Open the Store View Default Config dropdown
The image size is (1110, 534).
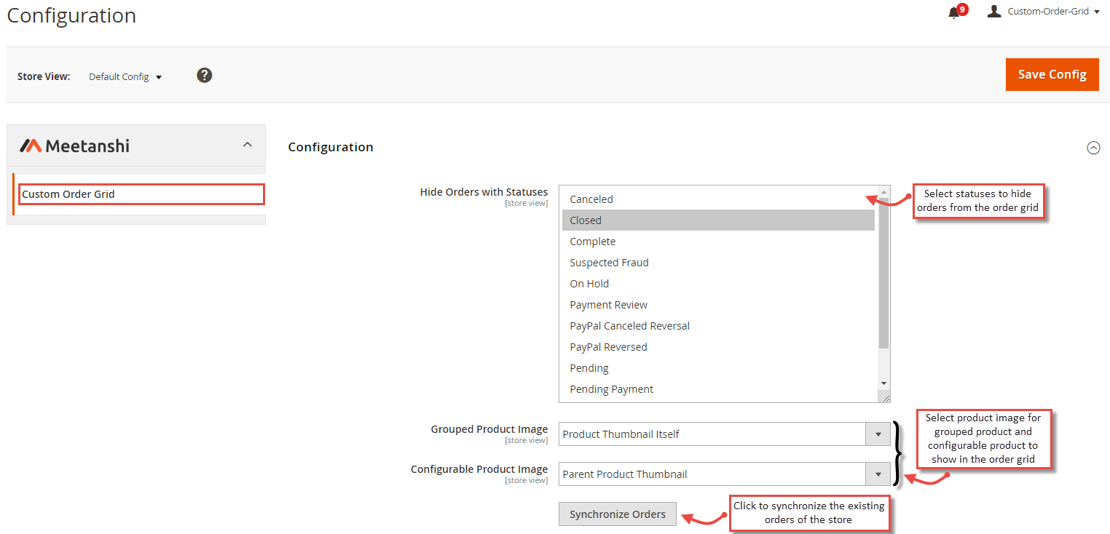(x=125, y=76)
